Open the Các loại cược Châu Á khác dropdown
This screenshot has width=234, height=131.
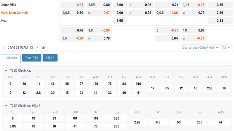[200, 47]
